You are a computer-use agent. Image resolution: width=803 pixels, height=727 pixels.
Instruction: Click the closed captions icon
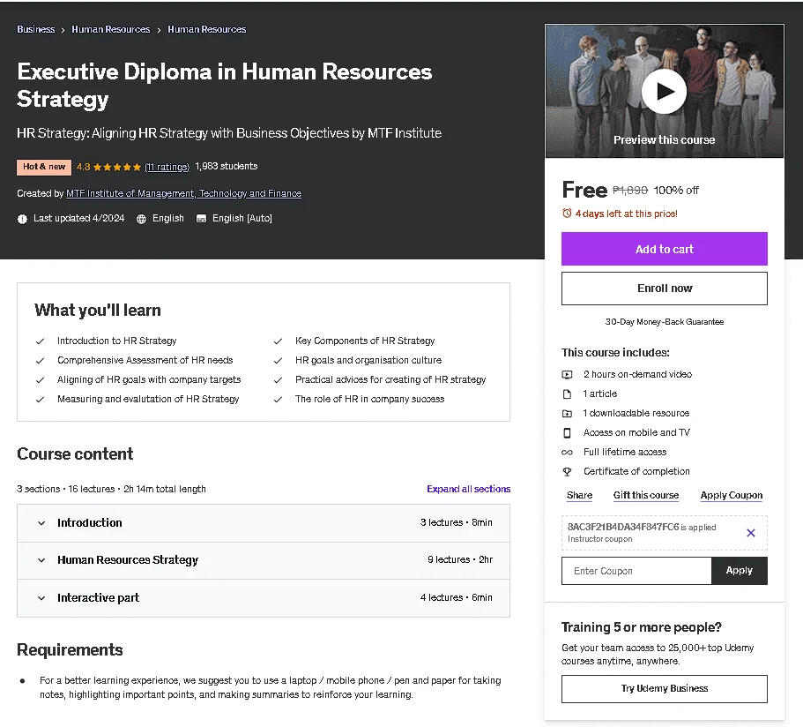pyautogui.click(x=201, y=219)
